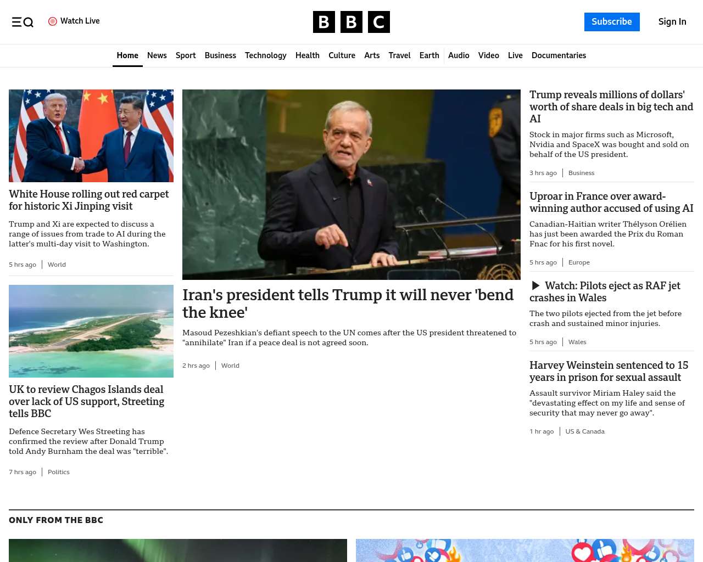703x562 pixels.
Task: Open Iran's president 'bend the knee' headline
Action: tap(348, 304)
